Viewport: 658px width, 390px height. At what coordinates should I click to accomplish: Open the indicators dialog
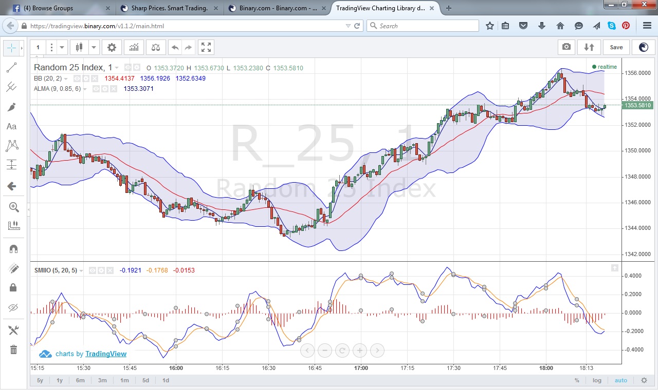134,47
